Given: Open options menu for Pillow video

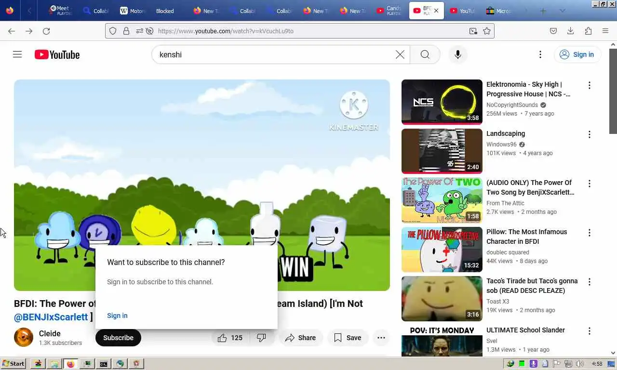Looking at the screenshot, I should (x=589, y=233).
